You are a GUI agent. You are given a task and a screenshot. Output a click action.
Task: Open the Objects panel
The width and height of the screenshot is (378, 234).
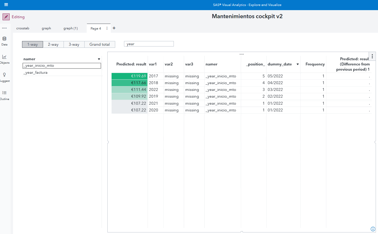click(x=4, y=59)
